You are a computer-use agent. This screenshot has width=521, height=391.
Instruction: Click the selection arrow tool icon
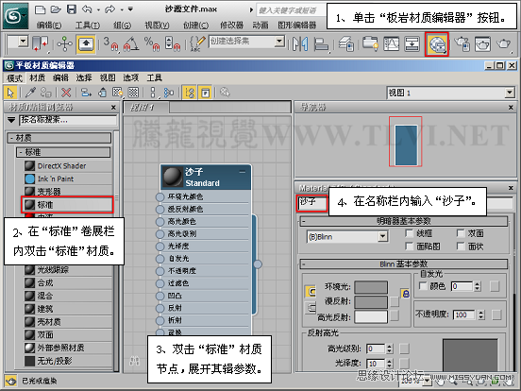[10, 93]
